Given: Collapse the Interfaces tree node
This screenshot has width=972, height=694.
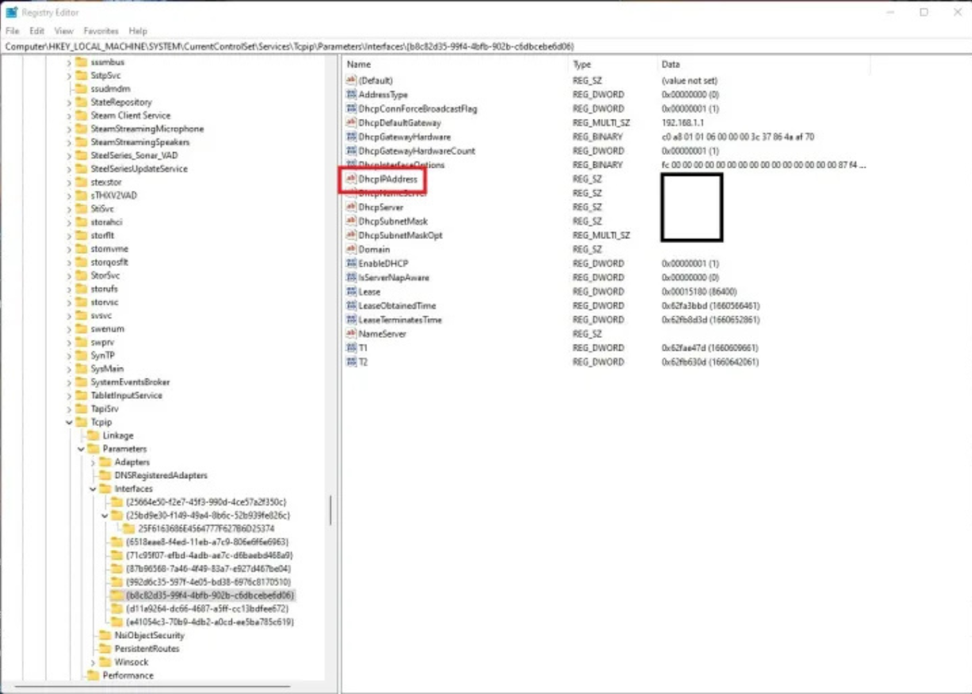Looking at the screenshot, I should (93, 488).
